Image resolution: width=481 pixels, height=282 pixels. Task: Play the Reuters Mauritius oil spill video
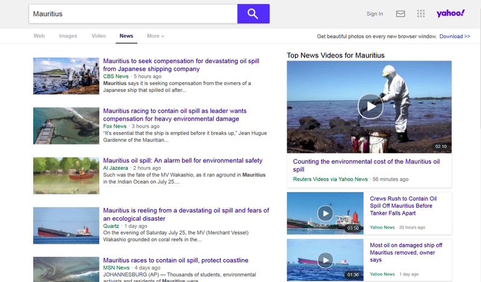click(x=370, y=106)
